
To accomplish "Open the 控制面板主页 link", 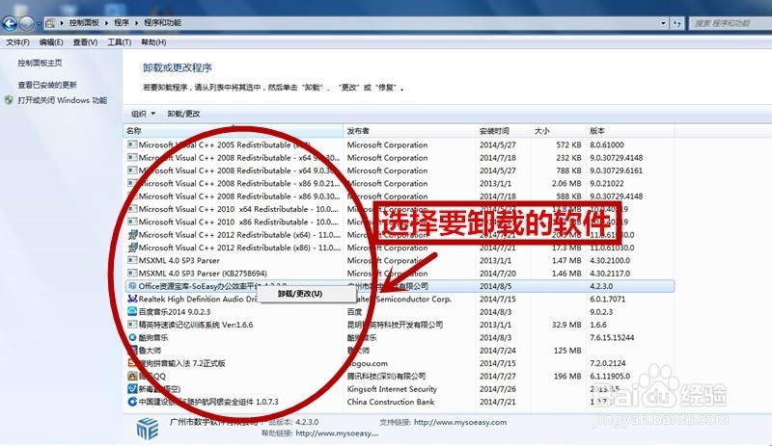I will (x=40, y=63).
